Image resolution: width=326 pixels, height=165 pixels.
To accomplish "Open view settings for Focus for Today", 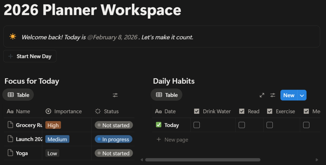I will (115, 95).
